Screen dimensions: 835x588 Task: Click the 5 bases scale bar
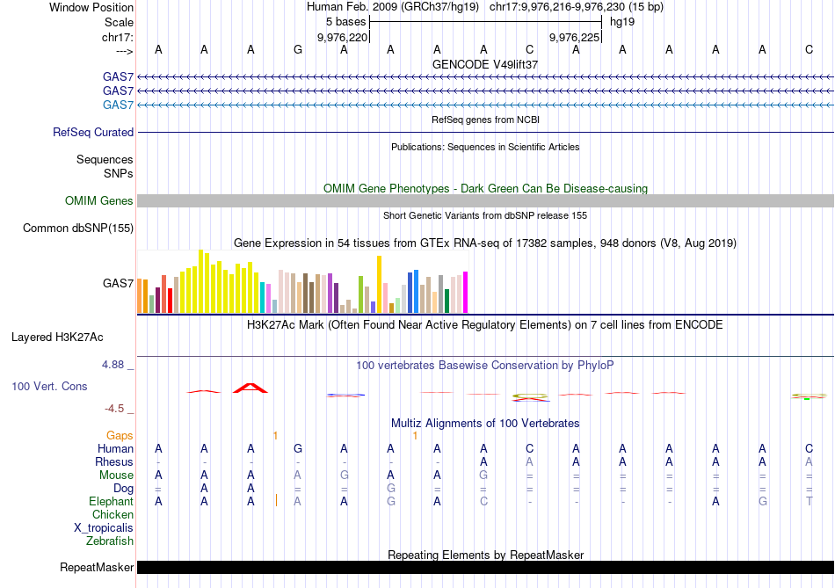click(x=485, y=22)
